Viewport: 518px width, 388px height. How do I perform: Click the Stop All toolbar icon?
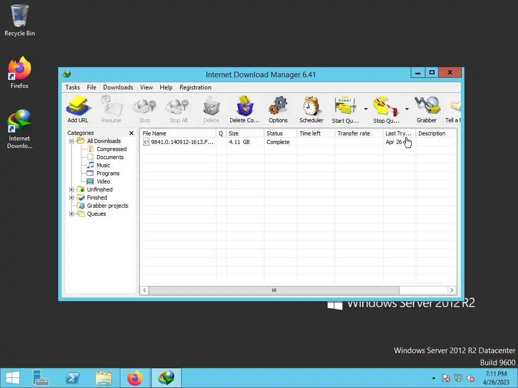point(178,109)
